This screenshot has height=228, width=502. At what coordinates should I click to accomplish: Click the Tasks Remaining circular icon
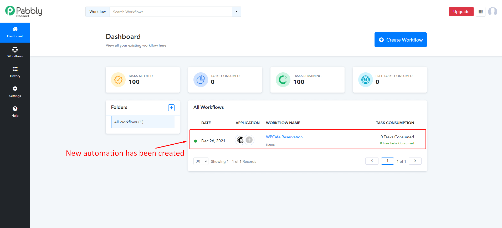tap(283, 80)
